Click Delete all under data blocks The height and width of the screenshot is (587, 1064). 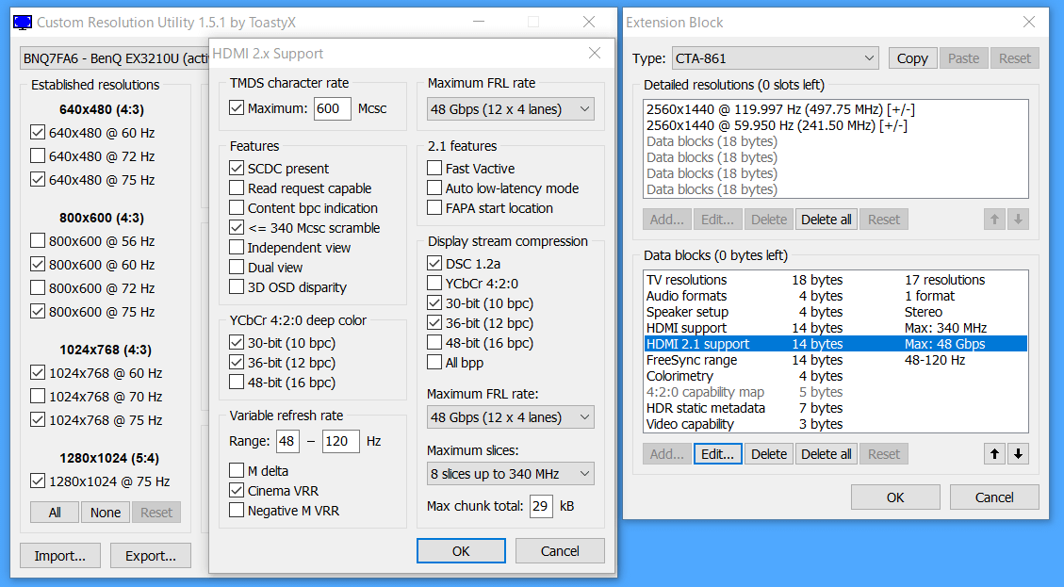click(826, 454)
